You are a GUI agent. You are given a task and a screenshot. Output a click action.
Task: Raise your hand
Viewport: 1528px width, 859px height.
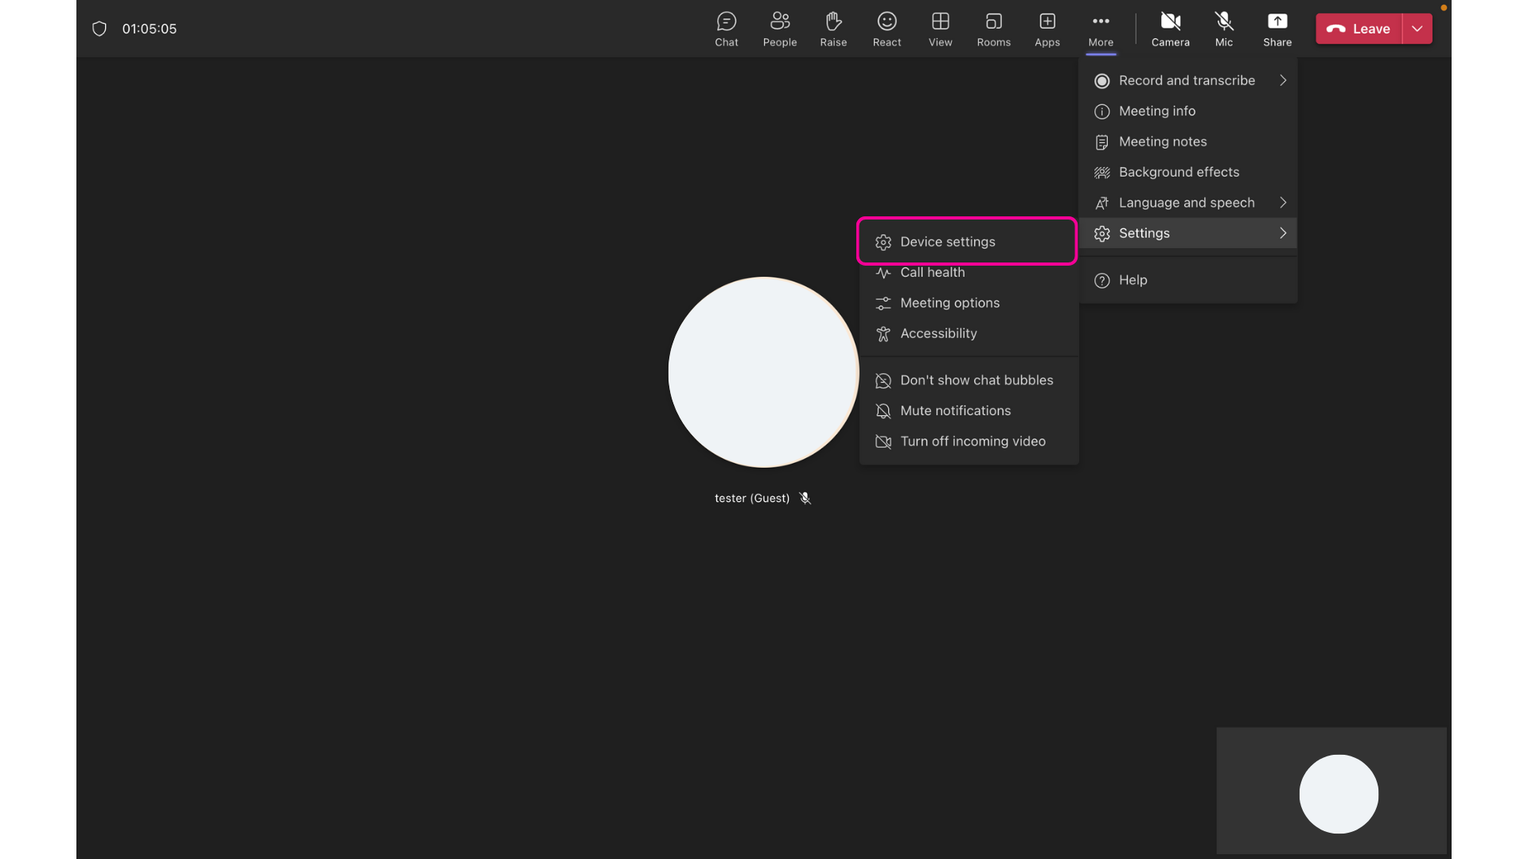click(833, 29)
